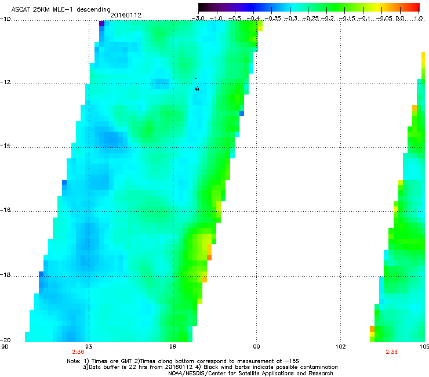The image size is (429, 377).
Task: Click the note 'Times are GMT'
Action: pyautogui.click(x=112, y=361)
